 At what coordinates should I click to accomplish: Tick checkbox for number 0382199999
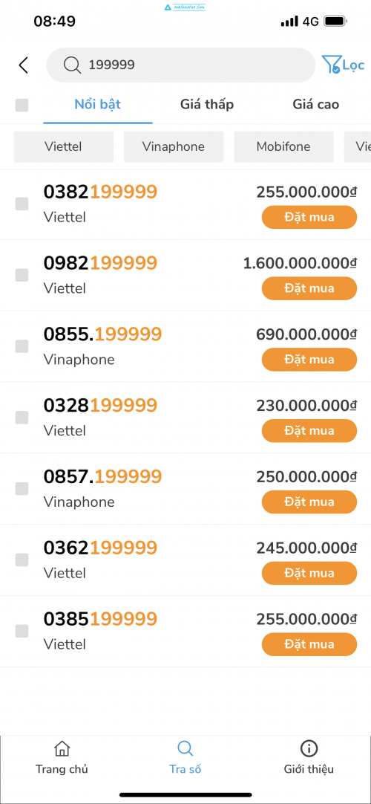(x=22, y=204)
